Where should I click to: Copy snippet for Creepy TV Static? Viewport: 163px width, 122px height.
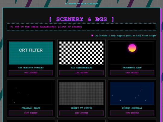click(81, 113)
